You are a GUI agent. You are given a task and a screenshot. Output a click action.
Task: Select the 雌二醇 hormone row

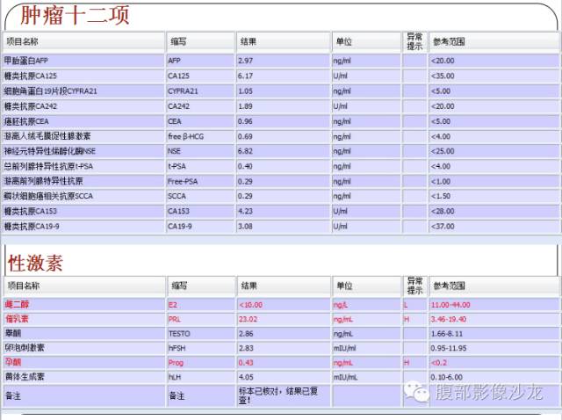point(17,305)
